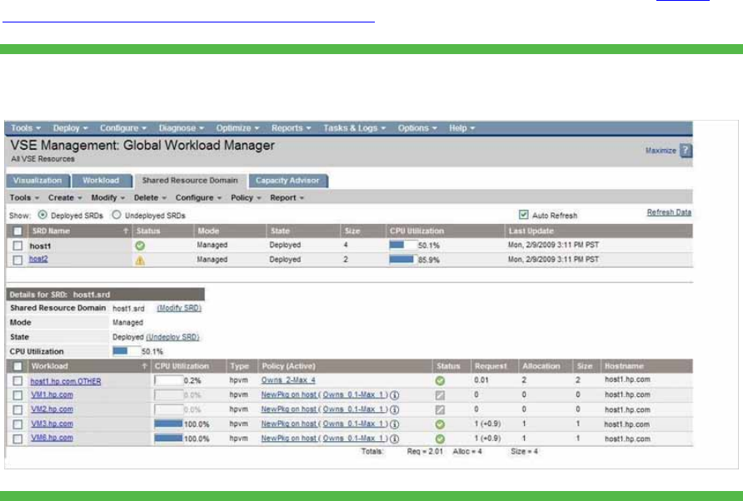This screenshot has height=501, width=743.
Task: Click info icon in VM1.hp.com row
Action: [394, 395]
